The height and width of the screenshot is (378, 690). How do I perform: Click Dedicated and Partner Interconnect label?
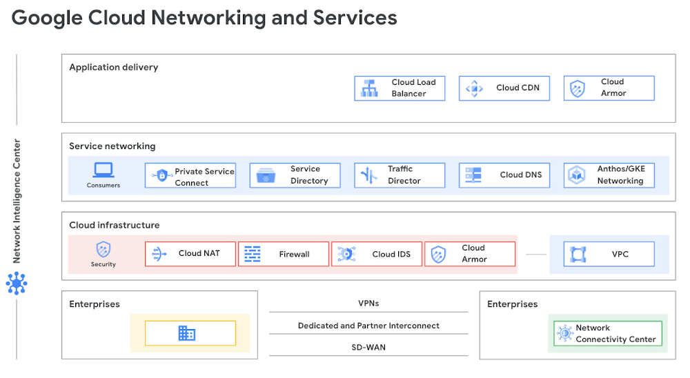[368, 326]
